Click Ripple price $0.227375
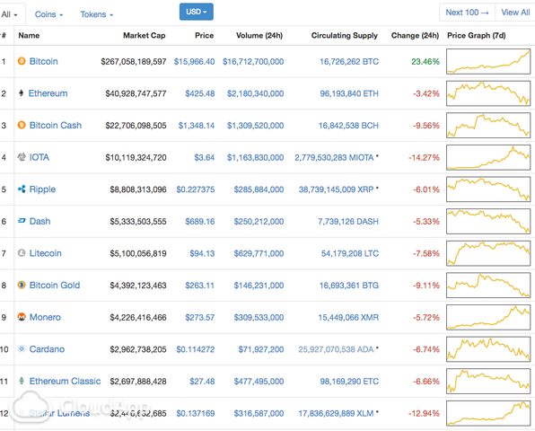 196,189
